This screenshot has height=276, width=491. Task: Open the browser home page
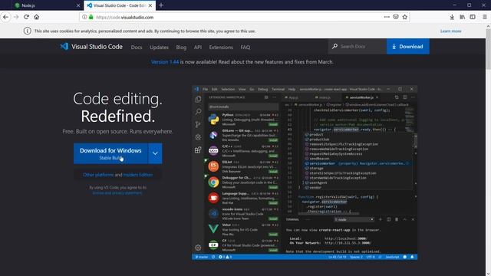(x=37, y=17)
